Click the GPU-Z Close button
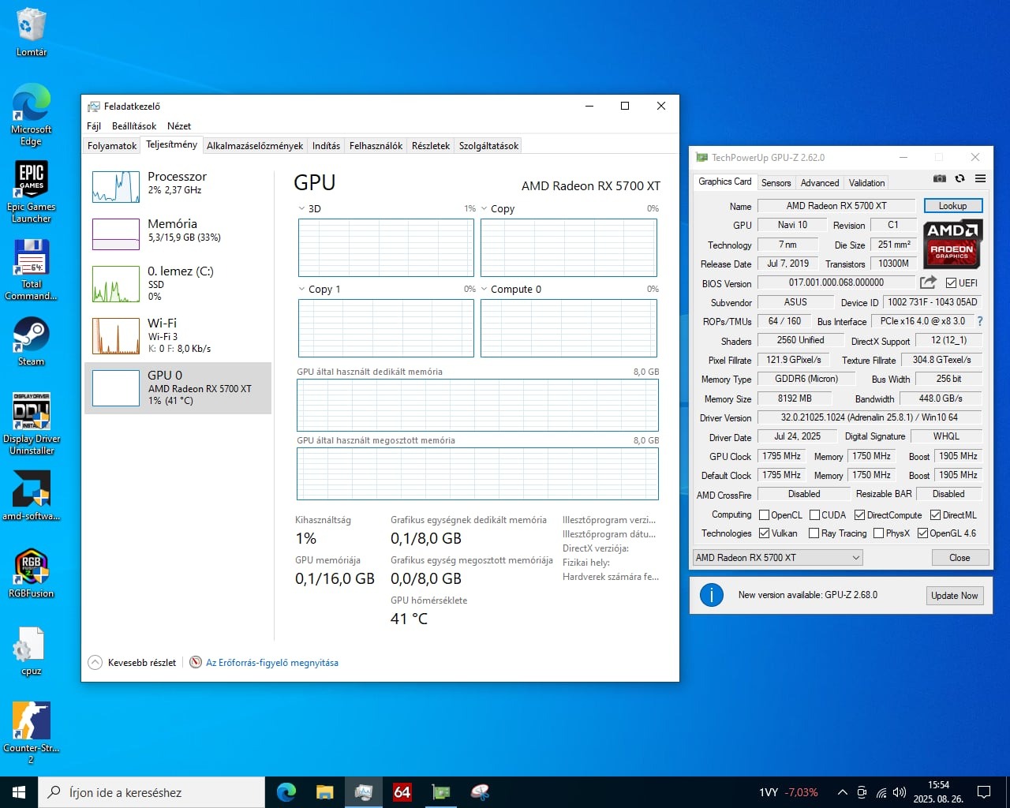The height and width of the screenshot is (808, 1010). click(x=959, y=558)
